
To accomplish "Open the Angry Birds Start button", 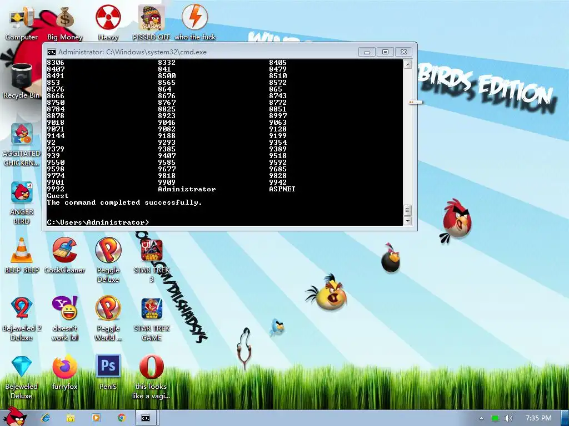I will pyautogui.click(x=14, y=417).
